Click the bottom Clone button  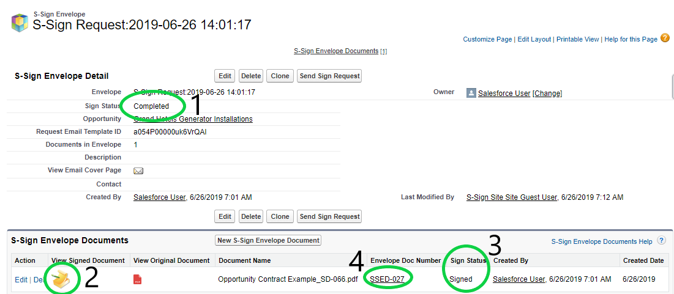[280, 216]
